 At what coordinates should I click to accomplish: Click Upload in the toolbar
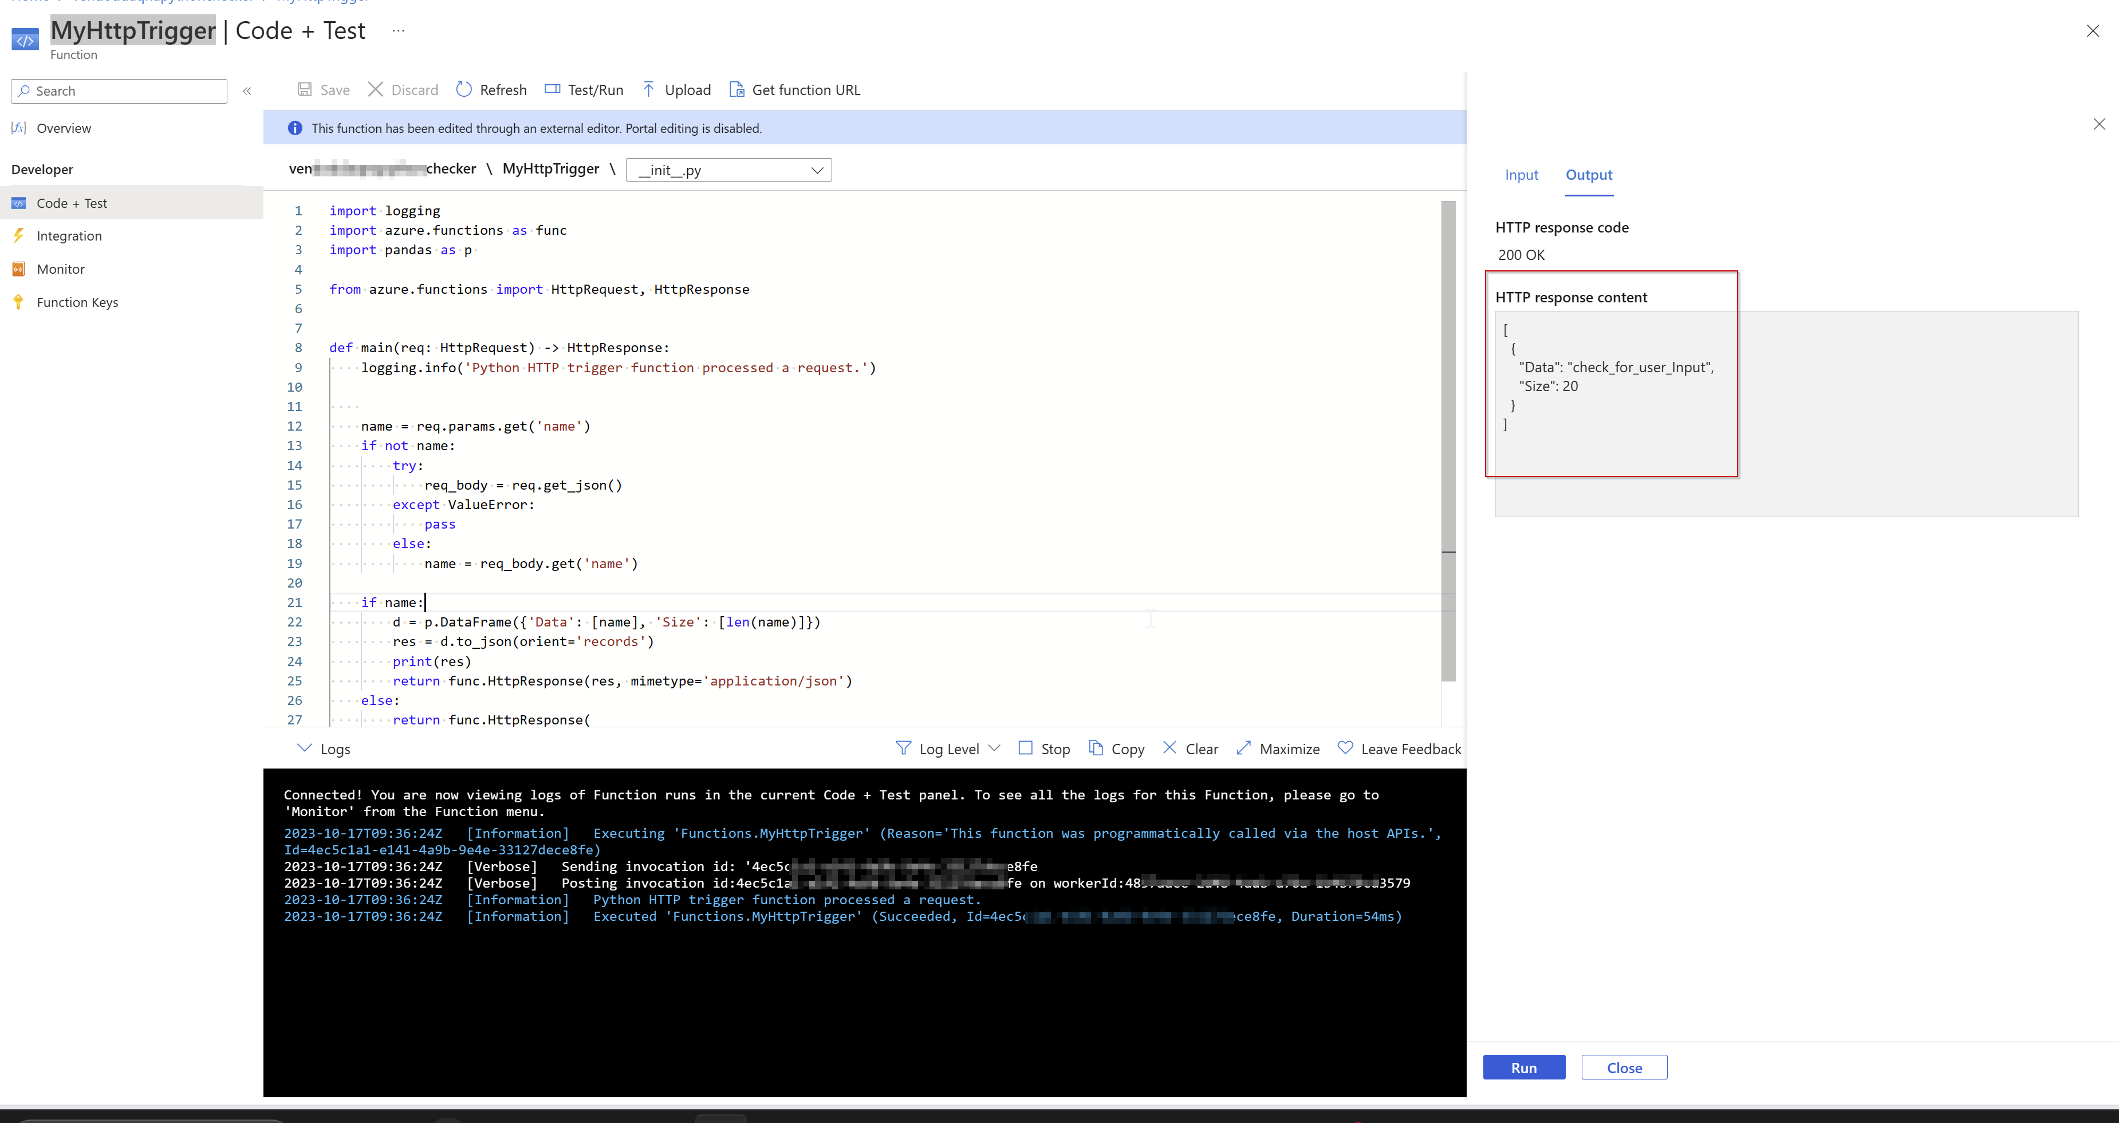[676, 90]
